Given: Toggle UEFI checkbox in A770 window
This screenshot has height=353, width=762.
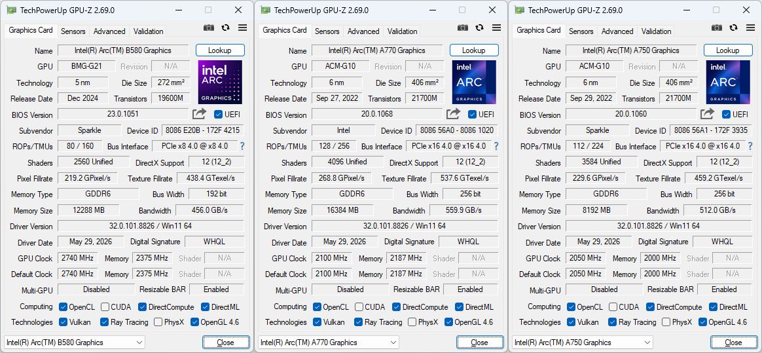Looking at the screenshot, I should pos(472,114).
